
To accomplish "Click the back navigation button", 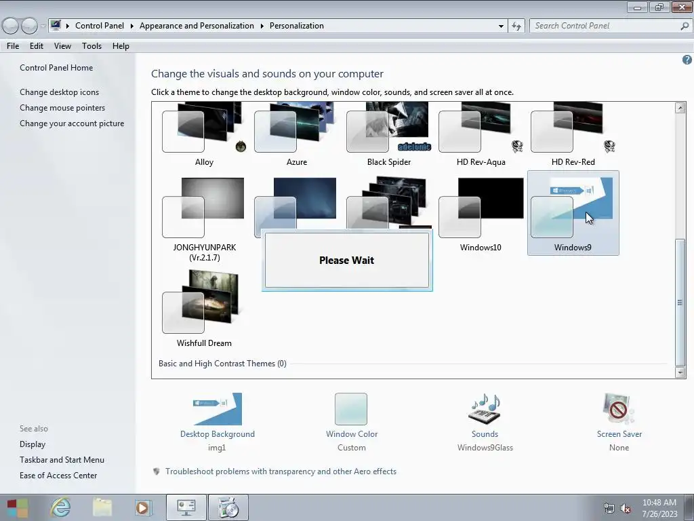I will point(10,26).
